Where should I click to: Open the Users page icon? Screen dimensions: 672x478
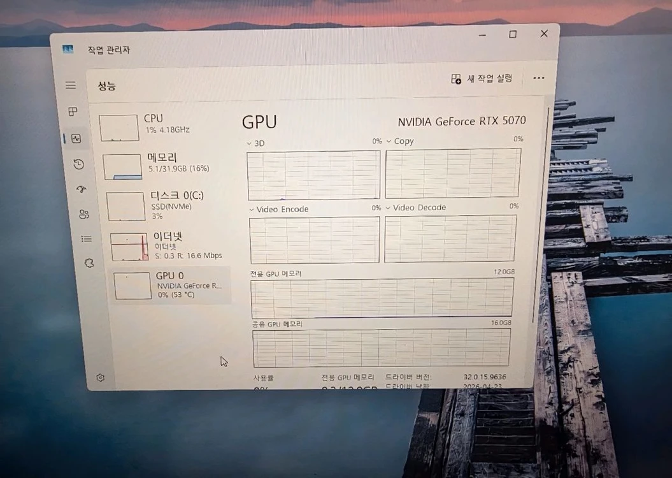tap(84, 214)
